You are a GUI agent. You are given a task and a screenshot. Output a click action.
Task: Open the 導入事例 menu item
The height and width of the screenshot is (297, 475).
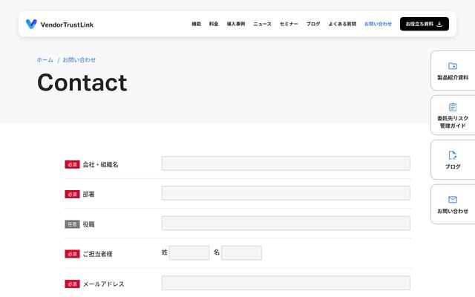coord(236,24)
